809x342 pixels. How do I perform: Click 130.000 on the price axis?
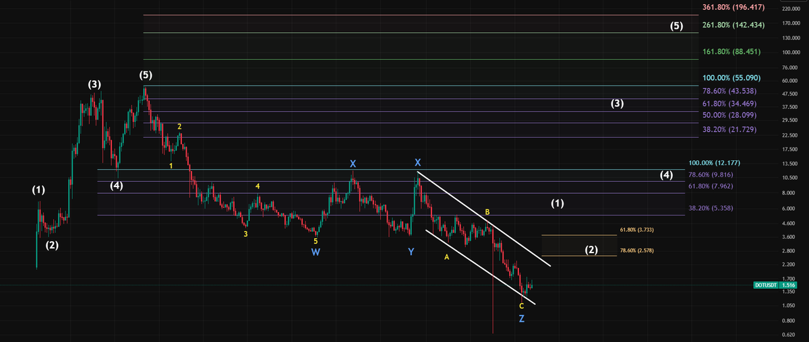point(791,37)
